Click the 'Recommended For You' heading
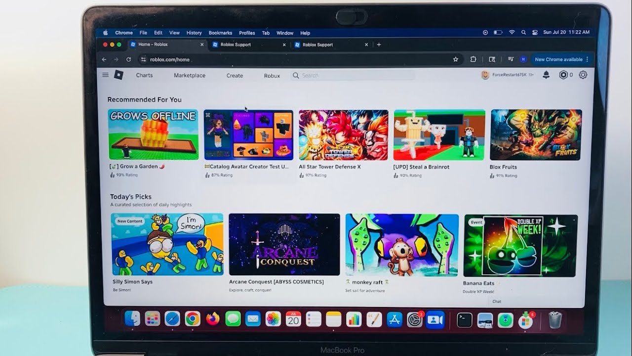This screenshot has height=356, width=632. coord(145,99)
